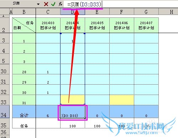This screenshot has width=178, height=138.
Task: Select row 2 header
Action: (5, 25)
